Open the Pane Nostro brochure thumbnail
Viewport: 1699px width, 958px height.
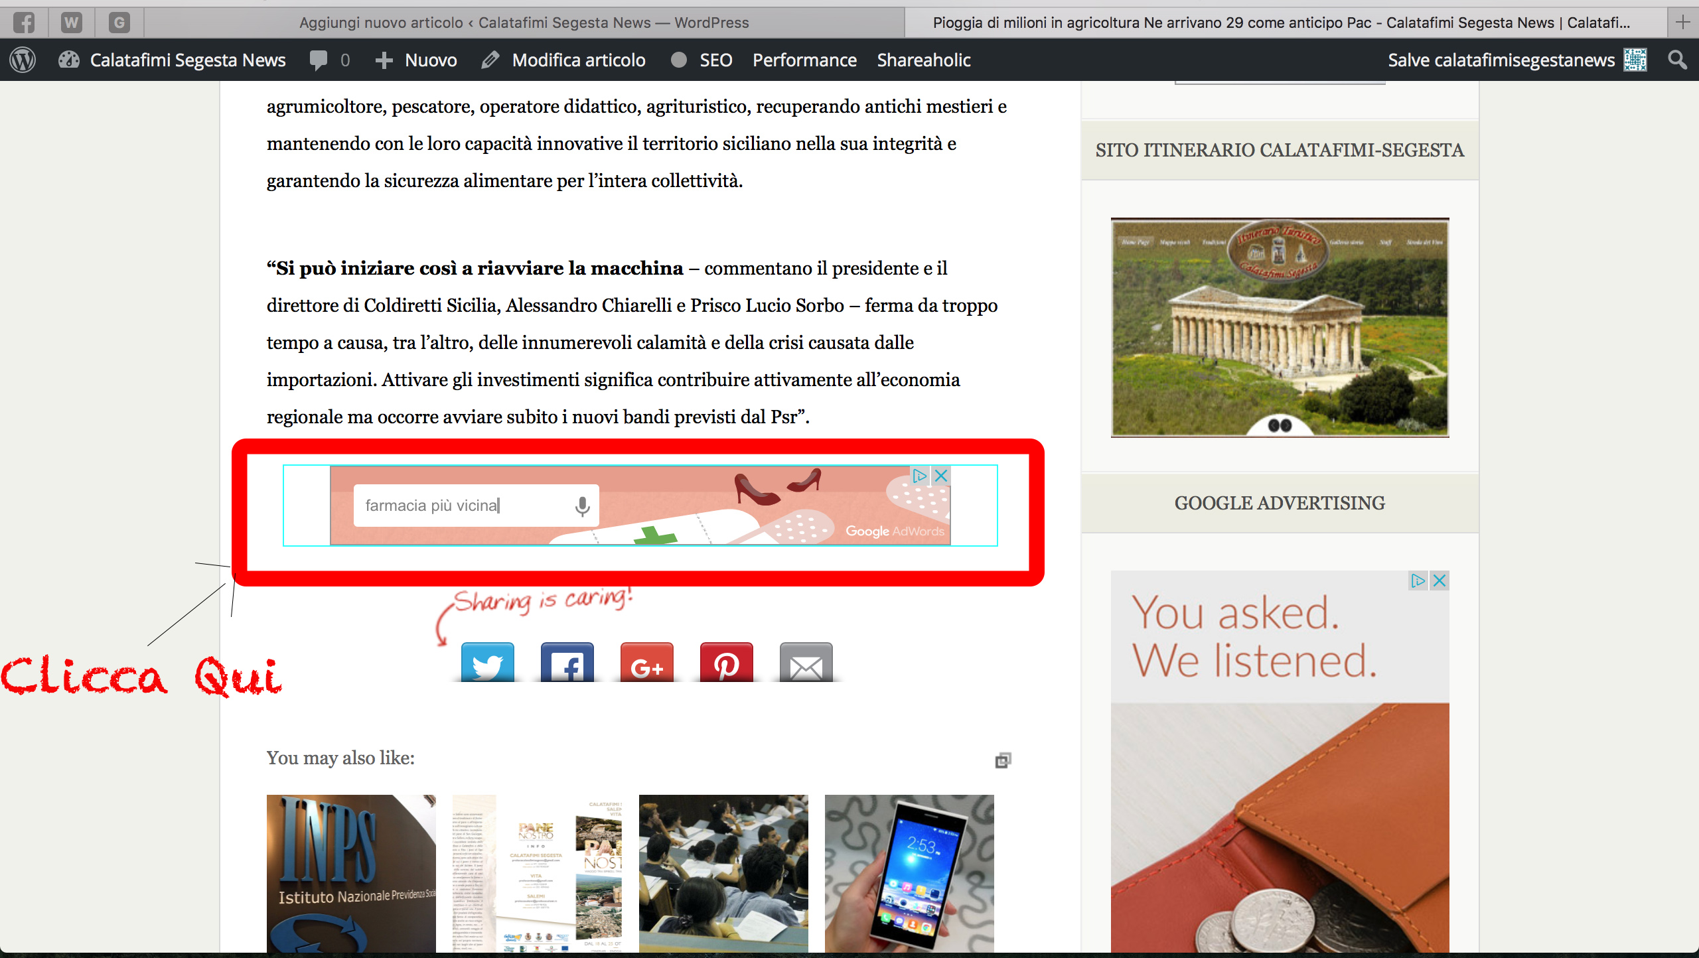click(537, 873)
